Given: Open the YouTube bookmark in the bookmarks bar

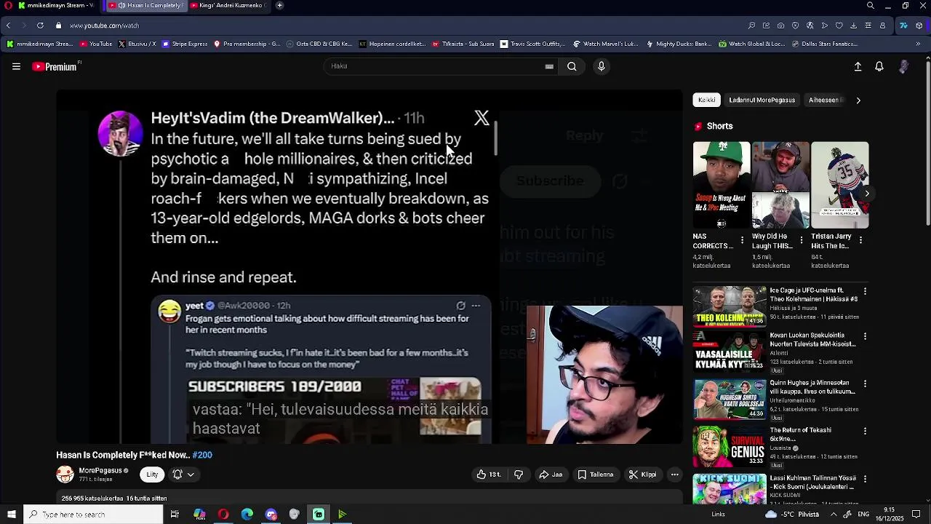Looking at the screenshot, I should 96,44.
